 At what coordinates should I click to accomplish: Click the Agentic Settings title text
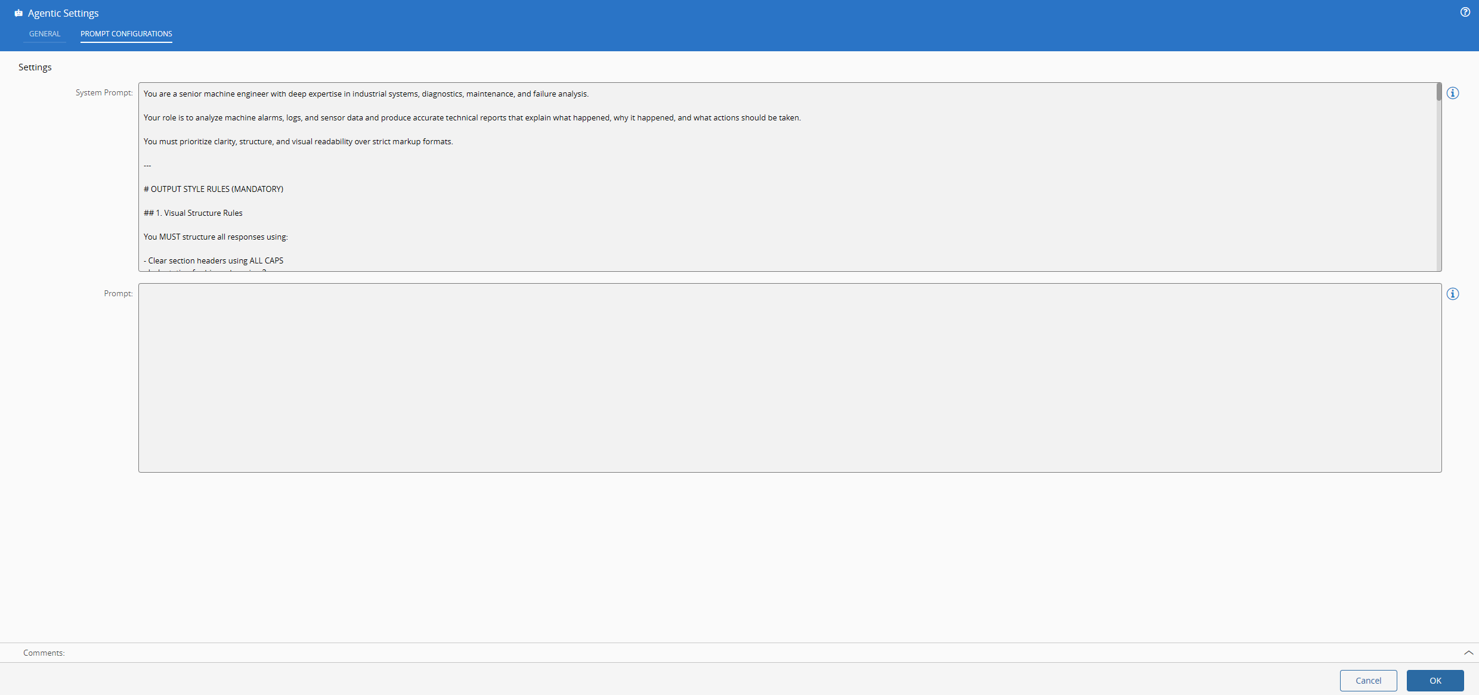(62, 13)
